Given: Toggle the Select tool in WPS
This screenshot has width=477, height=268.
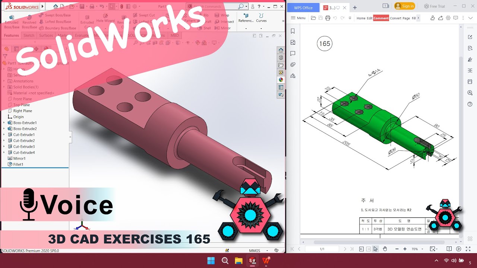Looking at the screenshot, I should [x=375, y=249].
